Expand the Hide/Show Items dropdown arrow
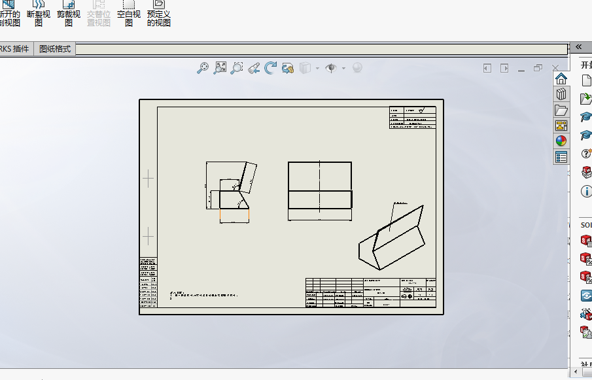This screenshot has width=592, height=380. pyautogui.click(x=343, y=68)
